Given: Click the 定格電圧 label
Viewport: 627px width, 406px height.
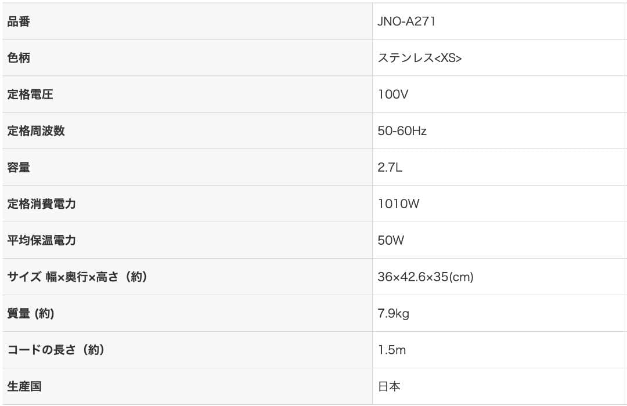Looking at the screenshot, I should (30, 95).
